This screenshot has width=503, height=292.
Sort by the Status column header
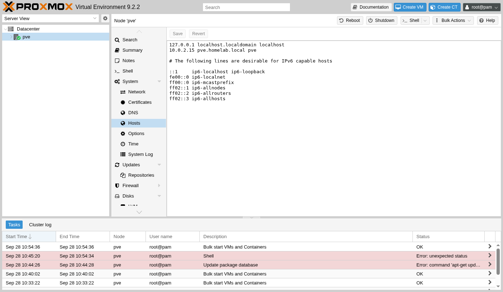pyautogui.click(x=448, y=236)
